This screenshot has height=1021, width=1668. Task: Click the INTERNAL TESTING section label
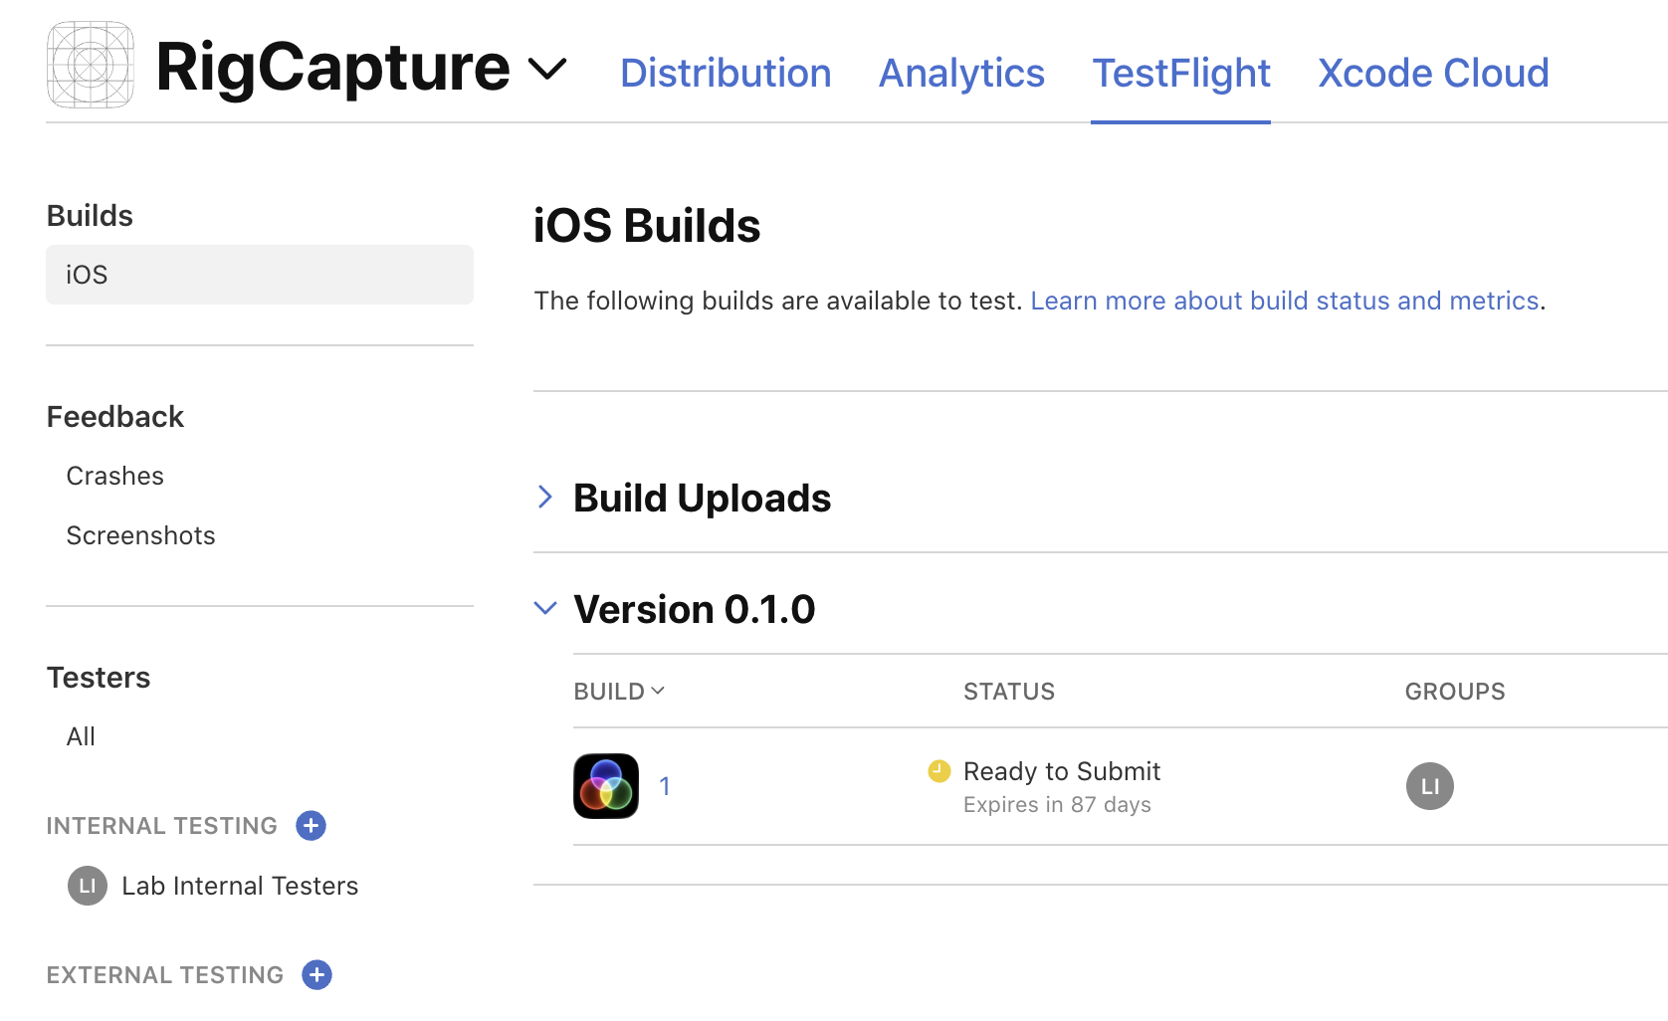pyautogui.click(x=162, y=826)
